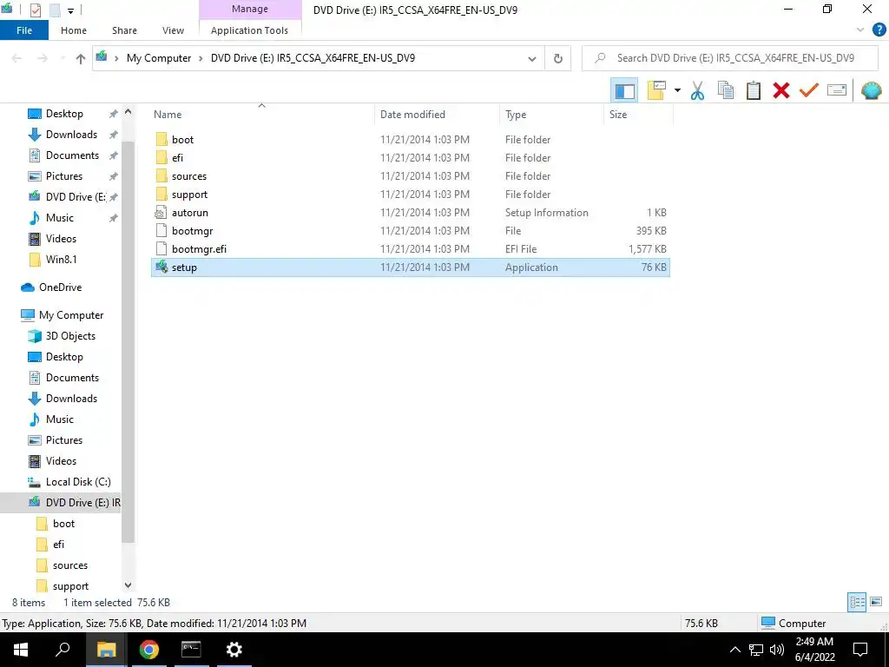
Task: Click the New Folder icon in title bar
Action: click(55, 10)
